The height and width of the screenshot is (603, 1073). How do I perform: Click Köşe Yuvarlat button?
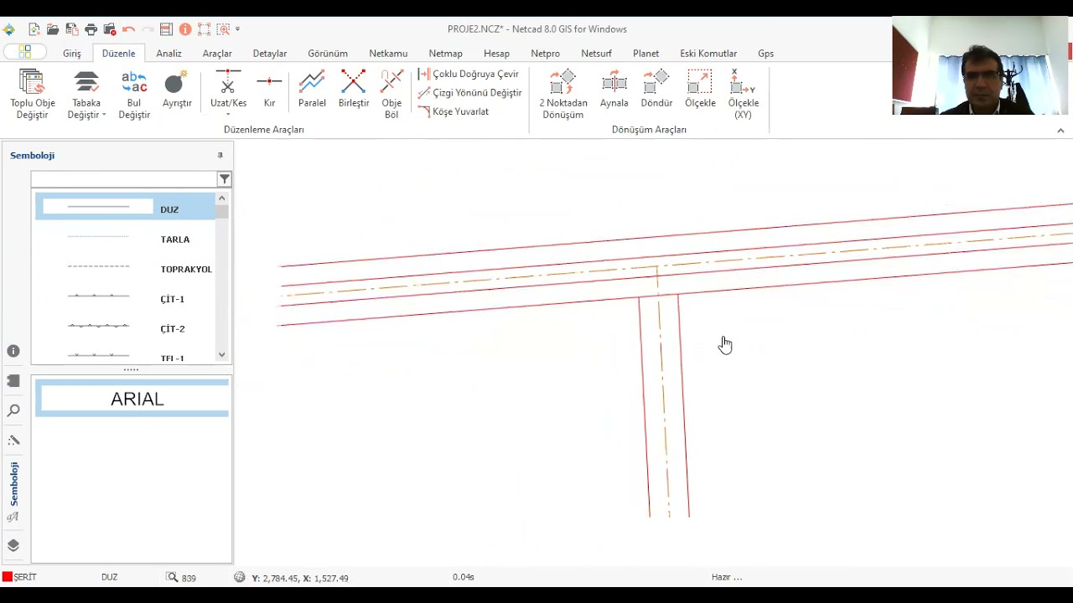click(454, 111)
